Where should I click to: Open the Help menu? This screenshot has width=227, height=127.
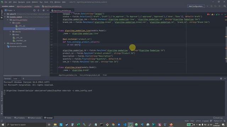64,2
